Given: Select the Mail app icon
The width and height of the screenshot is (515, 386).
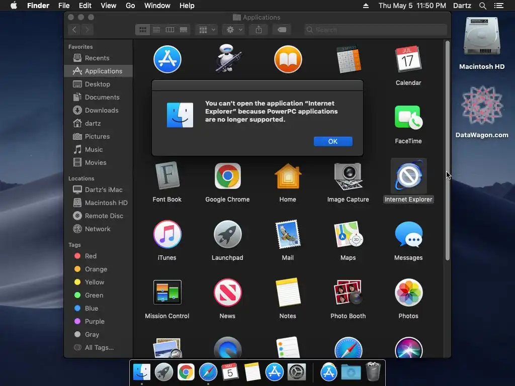Looking at the screenshot, I should [x=288, y=234].
